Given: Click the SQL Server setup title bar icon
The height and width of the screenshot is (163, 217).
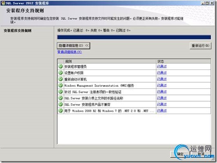Looking at the screenshot, I should (x=3, y=3).
